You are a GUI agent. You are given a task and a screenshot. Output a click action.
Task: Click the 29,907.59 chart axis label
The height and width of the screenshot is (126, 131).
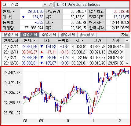click(x=12, y=72)
